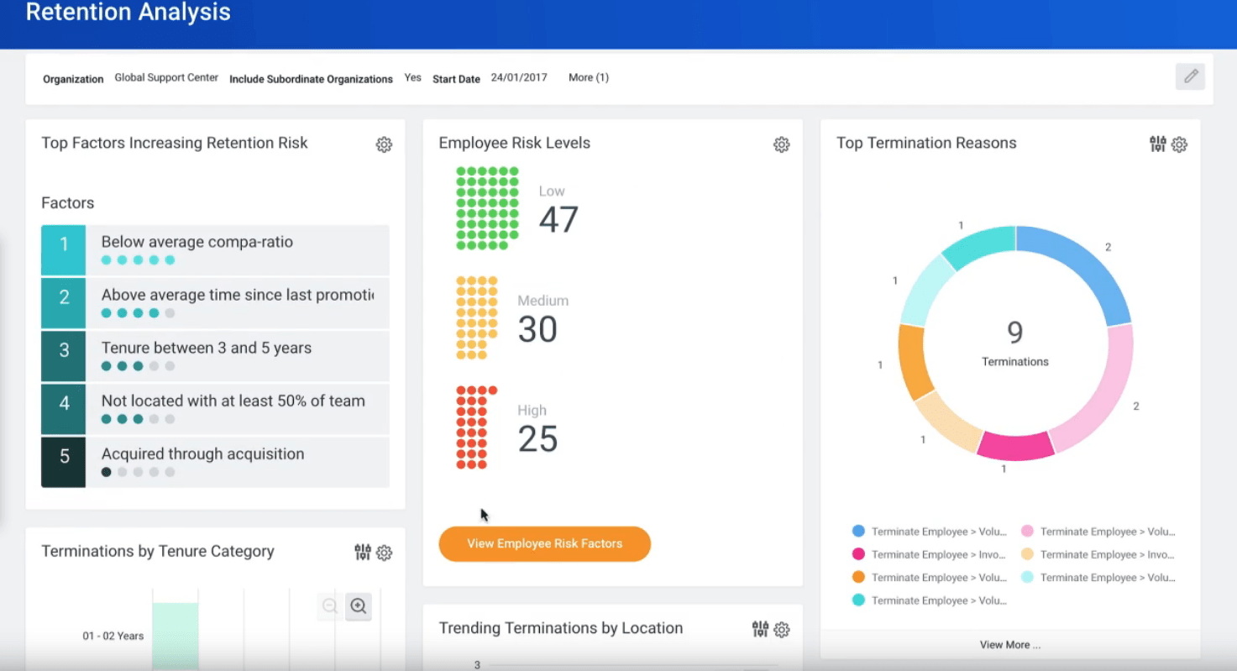Click View More under termination legend
The width and height of the screenshot is (1237, 671).
pyautogui.click(x=1010, y=645)
